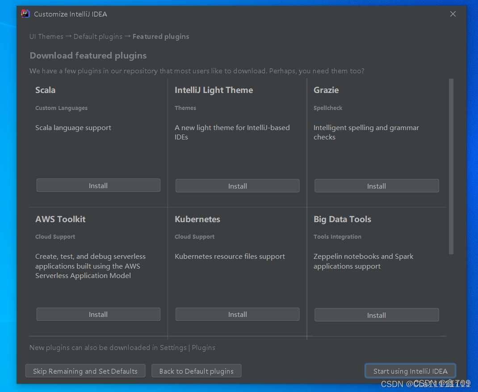The width and height of the screenshot is (478, 392).
Task: Click the AWS Serverless Application Model description
Action: point(91,266)
